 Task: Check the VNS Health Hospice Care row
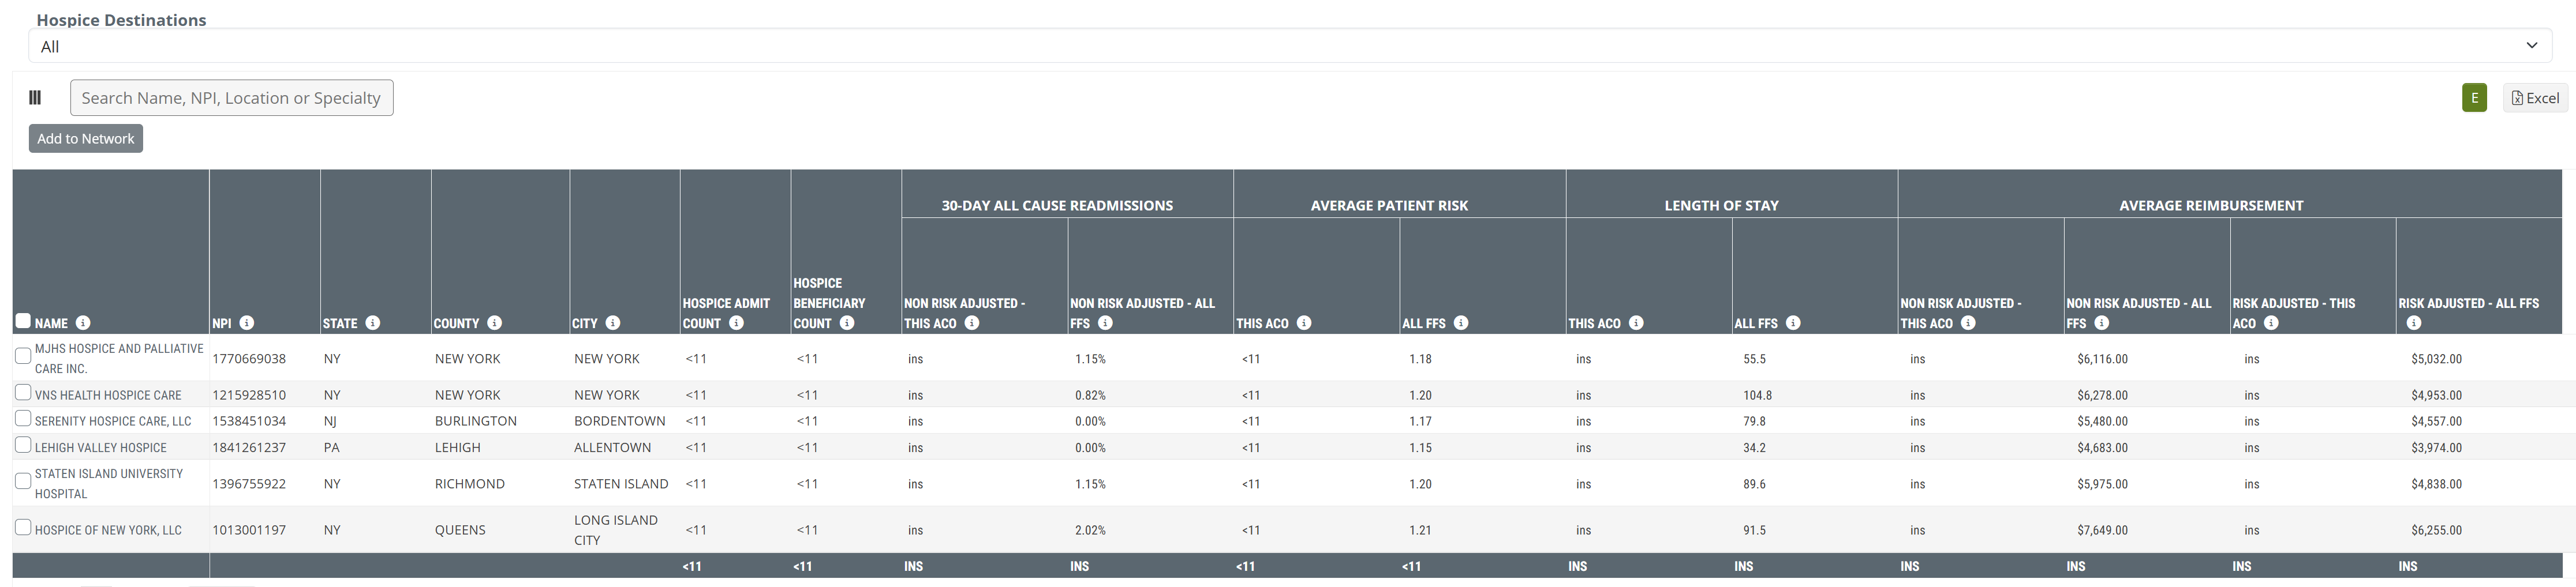[23, 392]
